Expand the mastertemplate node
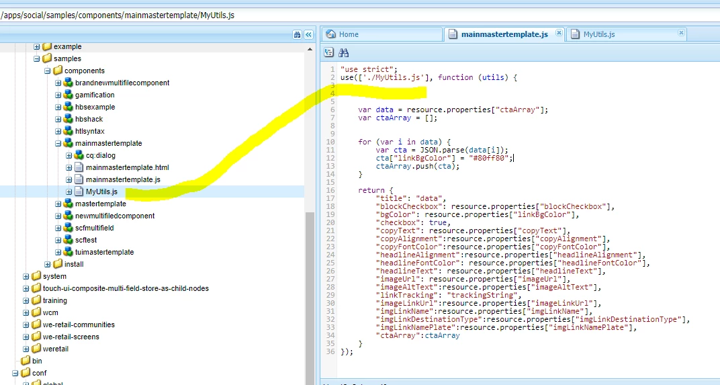The width and height of the screenshot is (720, 385). click(x=58, y=204)
